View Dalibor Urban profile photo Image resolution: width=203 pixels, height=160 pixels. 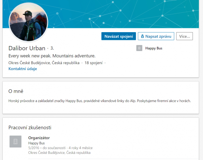click(x=28, y=22)
